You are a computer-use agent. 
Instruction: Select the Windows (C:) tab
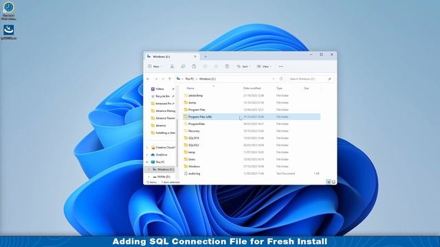[x=172, y=56]
